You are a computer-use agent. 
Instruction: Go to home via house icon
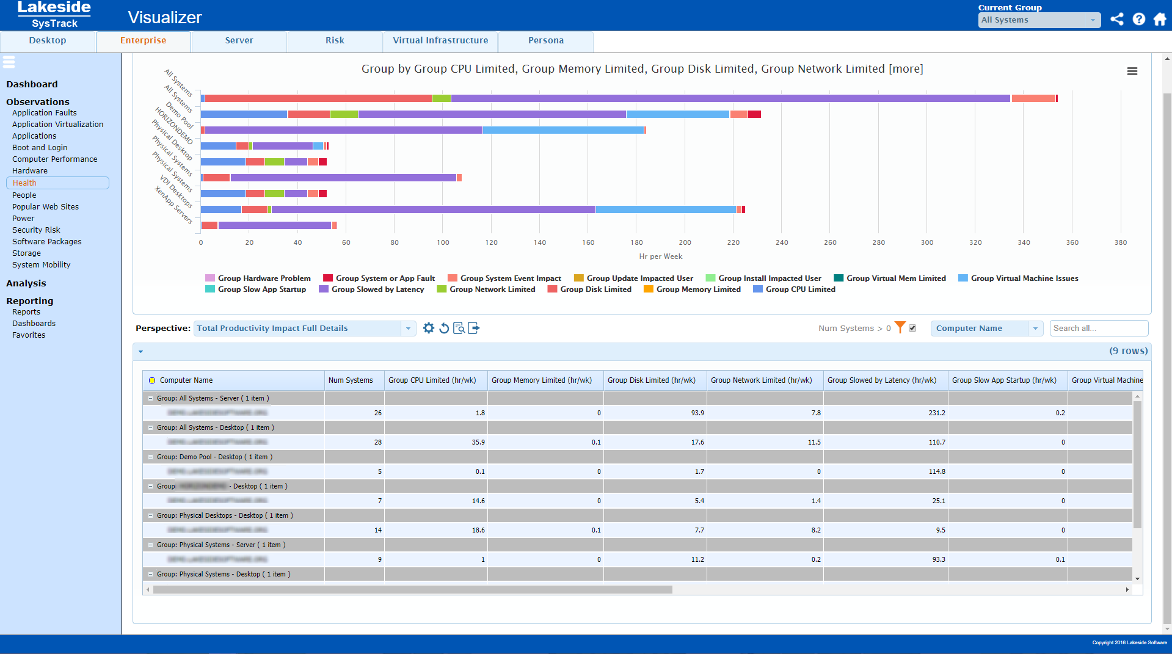point(1160,19)
